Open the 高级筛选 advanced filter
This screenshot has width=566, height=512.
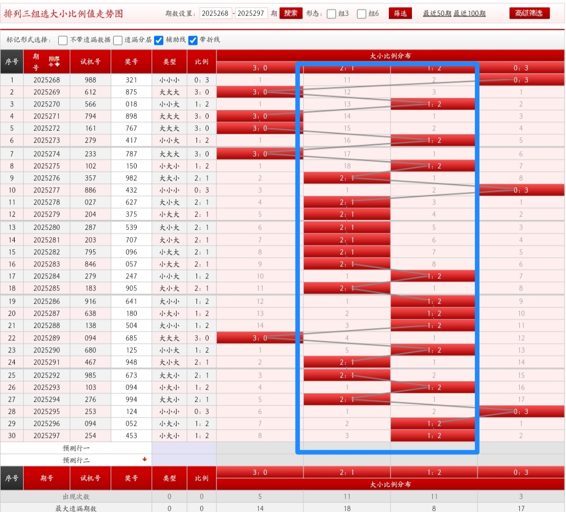(529, 13)
